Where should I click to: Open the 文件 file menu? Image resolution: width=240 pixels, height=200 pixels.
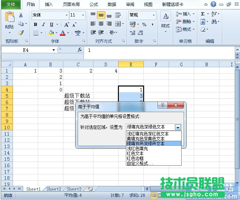(x=11, y=5)
